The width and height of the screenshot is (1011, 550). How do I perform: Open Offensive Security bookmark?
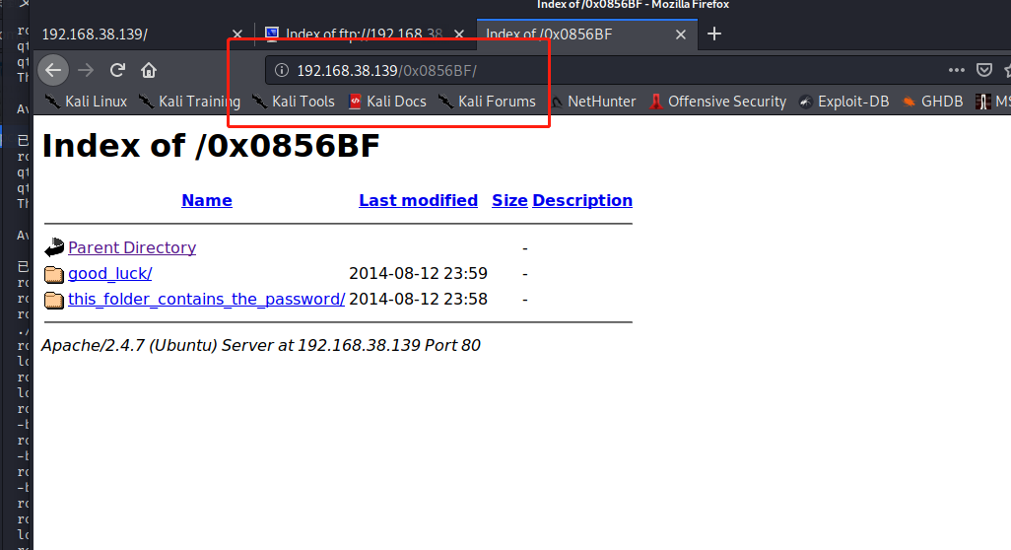click(x=717, y=102)
